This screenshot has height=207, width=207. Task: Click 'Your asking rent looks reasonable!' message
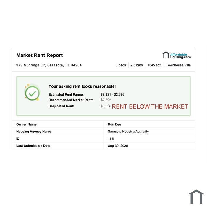click(82, 86)
